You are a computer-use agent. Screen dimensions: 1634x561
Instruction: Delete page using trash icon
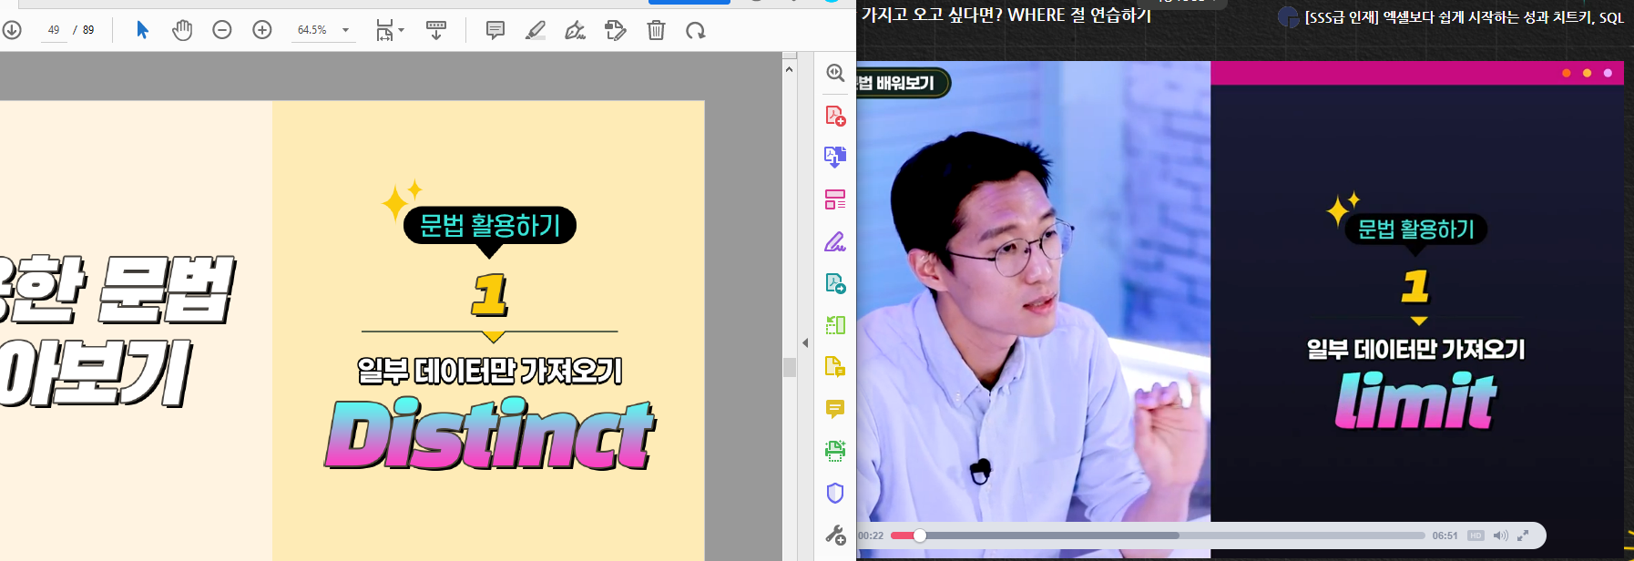656,30
